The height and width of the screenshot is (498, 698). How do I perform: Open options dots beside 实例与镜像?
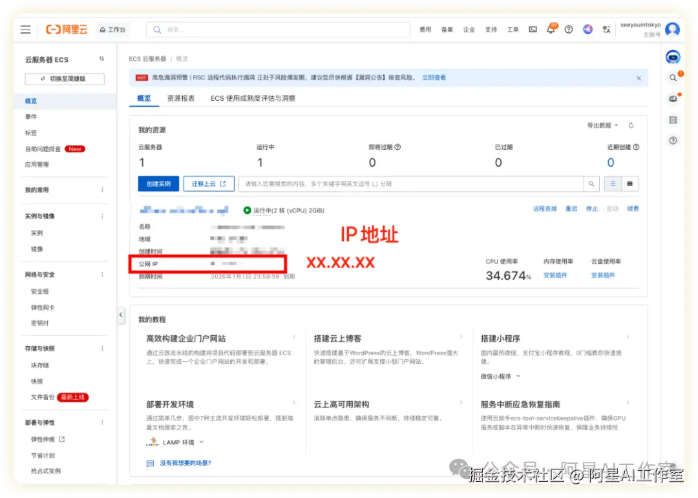point(102,216)
